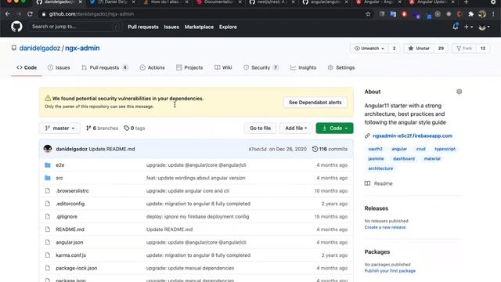The width and height of the screenshot is (501, 282).
Task: Click link icon beside firebaseapp URL
Action: [x=367, y=136]
